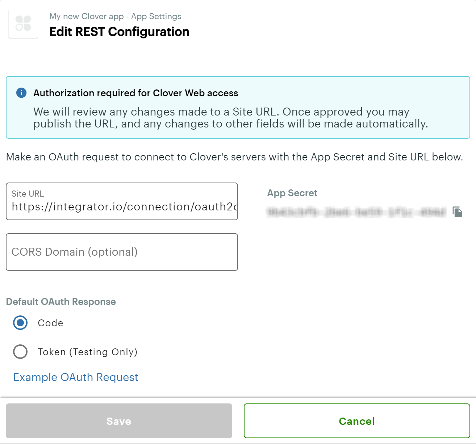Image resolution: width=476 pixels, height=444 pixels.
Task: Click the App Secret label
Action: pos(292,193)
